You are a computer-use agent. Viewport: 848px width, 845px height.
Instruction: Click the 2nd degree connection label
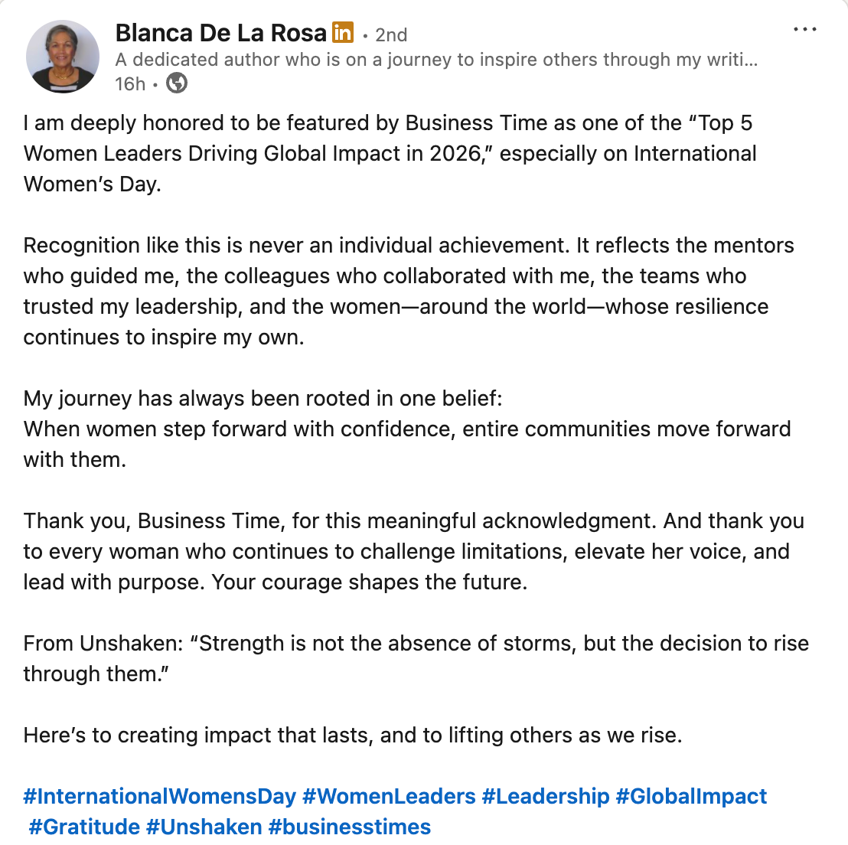click(x=391, y=35)
